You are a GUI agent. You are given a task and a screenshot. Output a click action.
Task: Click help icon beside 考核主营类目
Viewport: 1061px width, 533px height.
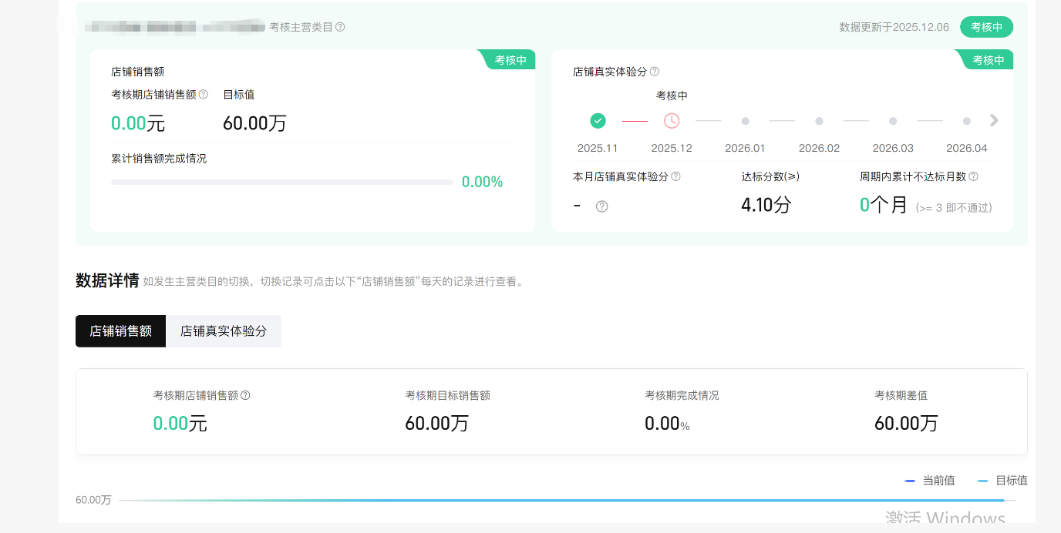tap(340, 27)
